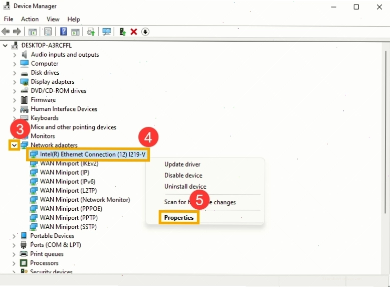Expand the Computer category

[15, 64]
